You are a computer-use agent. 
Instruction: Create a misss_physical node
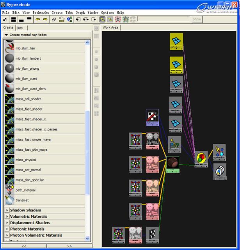click(45, 160)
